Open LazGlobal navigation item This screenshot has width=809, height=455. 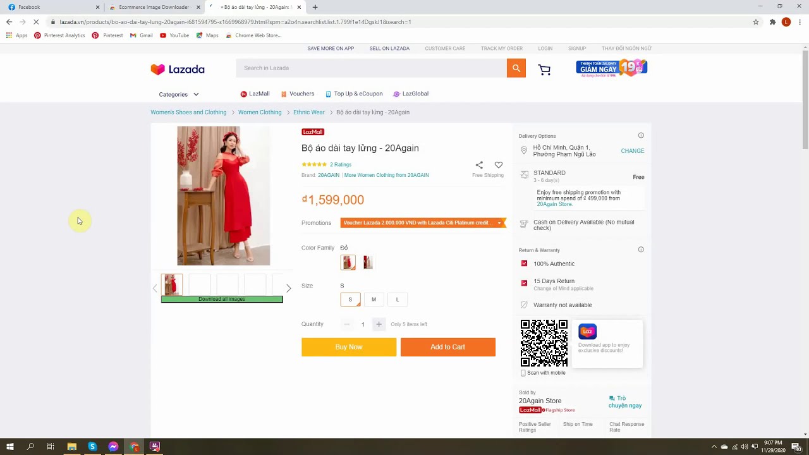click(411, 94)
